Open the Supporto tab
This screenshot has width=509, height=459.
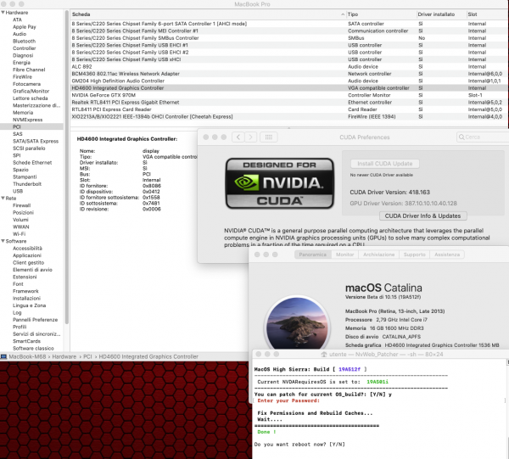(415, 255)
